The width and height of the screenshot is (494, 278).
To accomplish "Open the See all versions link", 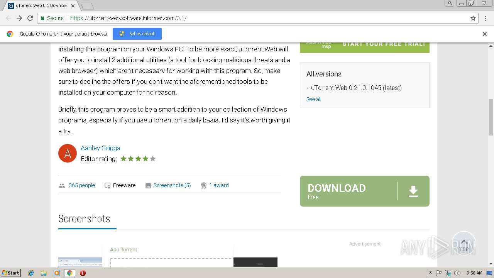I will (x=314, y=99).
